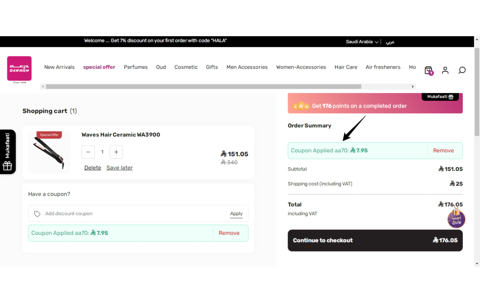480x303 pixels.
Task: Remove coupon in Order Summary
Action: click(x=443, y=151)
